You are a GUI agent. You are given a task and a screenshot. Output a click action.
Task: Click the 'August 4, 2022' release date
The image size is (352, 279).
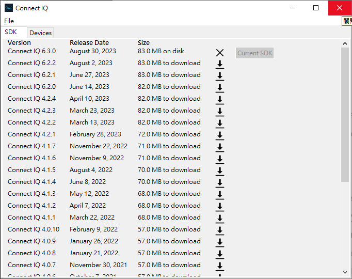coord(91,171)
